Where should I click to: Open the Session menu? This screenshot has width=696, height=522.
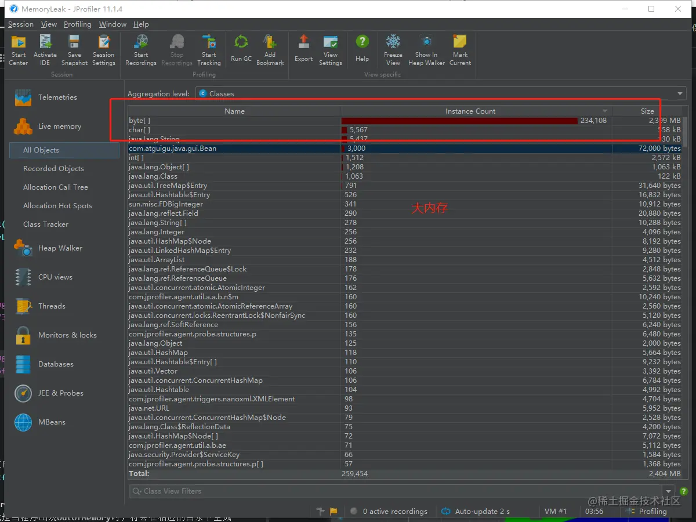coord(21,24)
